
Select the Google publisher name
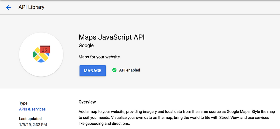[x=86, y=45]
